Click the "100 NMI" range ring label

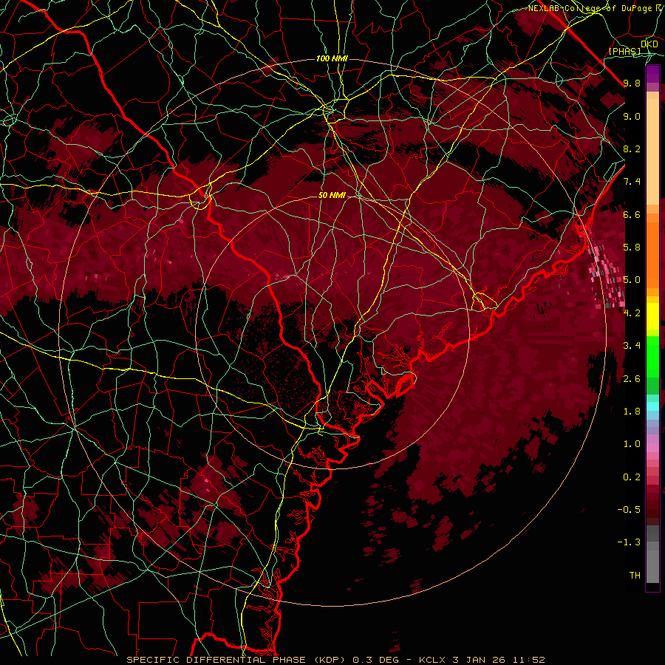pos(332,58)
